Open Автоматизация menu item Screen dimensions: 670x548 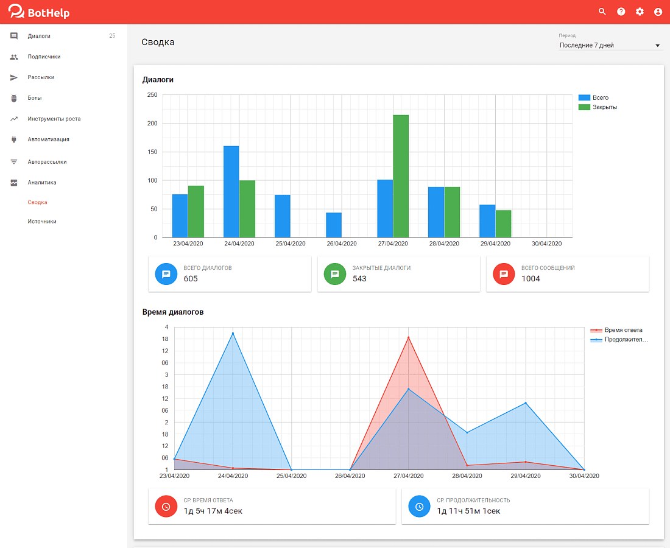[64, 139]
